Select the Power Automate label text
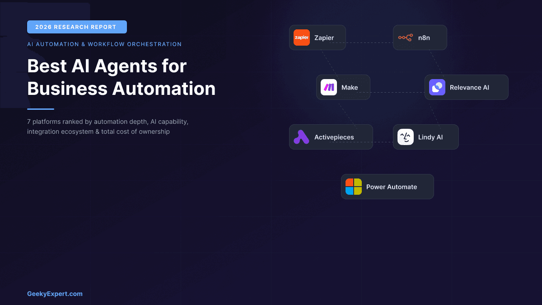542x305 pixels. (392, 187)
